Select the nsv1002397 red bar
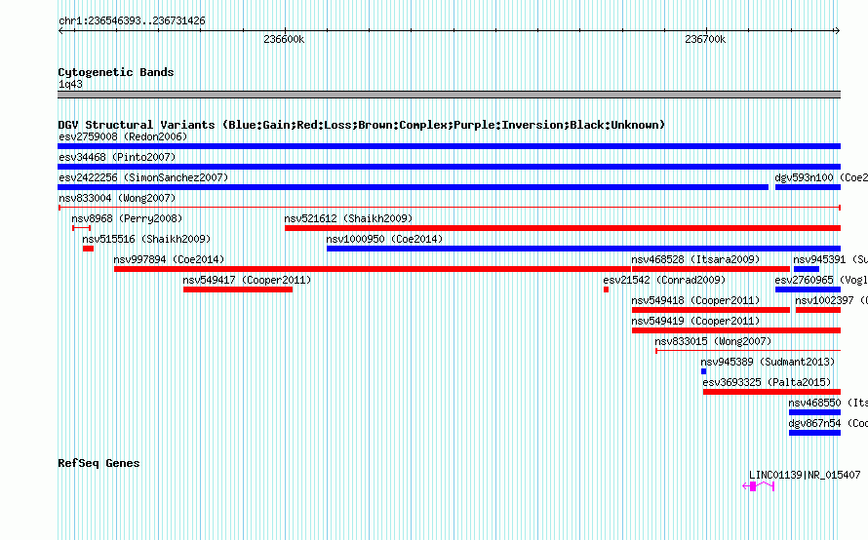 click(818, 310)
